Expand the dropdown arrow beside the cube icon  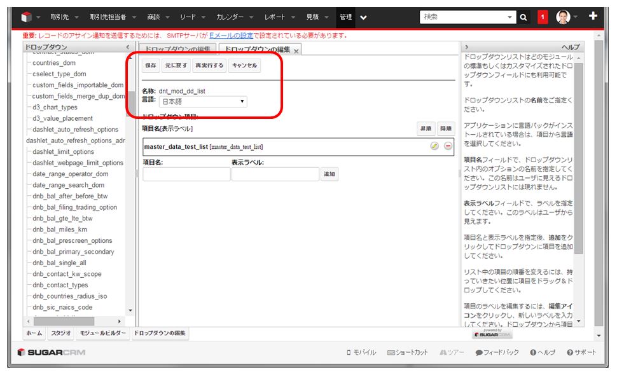(38, 17)
